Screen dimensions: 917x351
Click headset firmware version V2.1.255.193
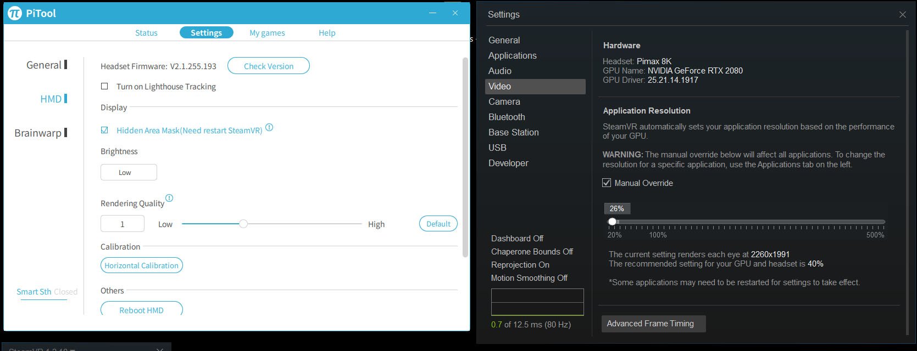tap(193, 66)
